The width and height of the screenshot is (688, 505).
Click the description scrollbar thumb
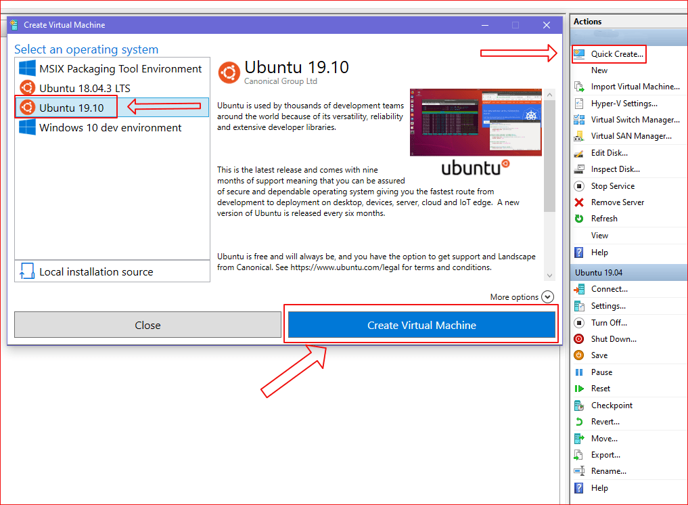point(550,156)
